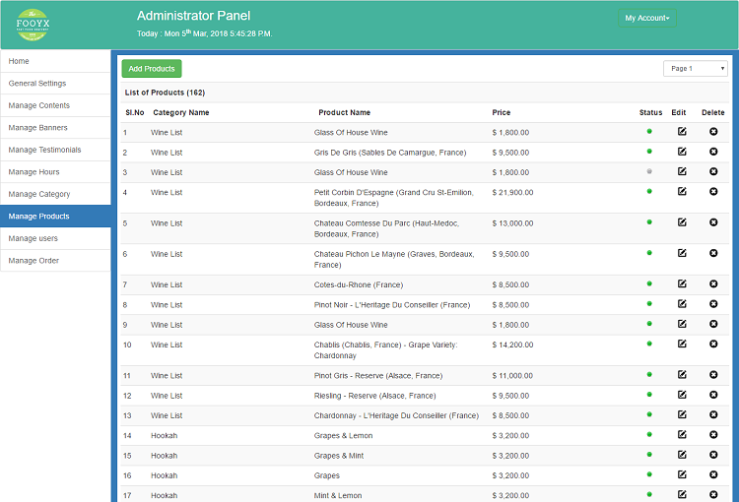
Task: Edit the Riesling - Reserve product
Action: pos(682,395)
